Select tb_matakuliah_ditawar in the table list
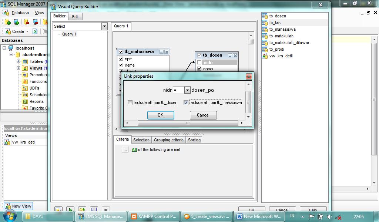Image resolution: width=379 pixels, height=222 pixels. coord(289,43)
